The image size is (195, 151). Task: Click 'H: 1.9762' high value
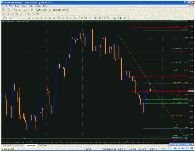(132, 149)
